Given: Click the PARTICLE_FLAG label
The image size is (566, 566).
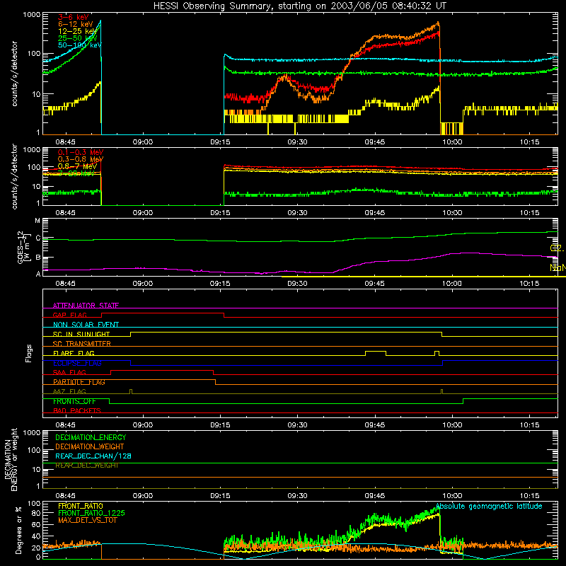Looking at the screenshot, I should (79, 382).
